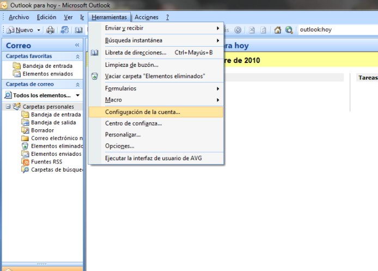The width and height of the screenshot is (378, 271).
Task: Open the Todos los elementos dropdown arrow
Action: coord(78,96)
